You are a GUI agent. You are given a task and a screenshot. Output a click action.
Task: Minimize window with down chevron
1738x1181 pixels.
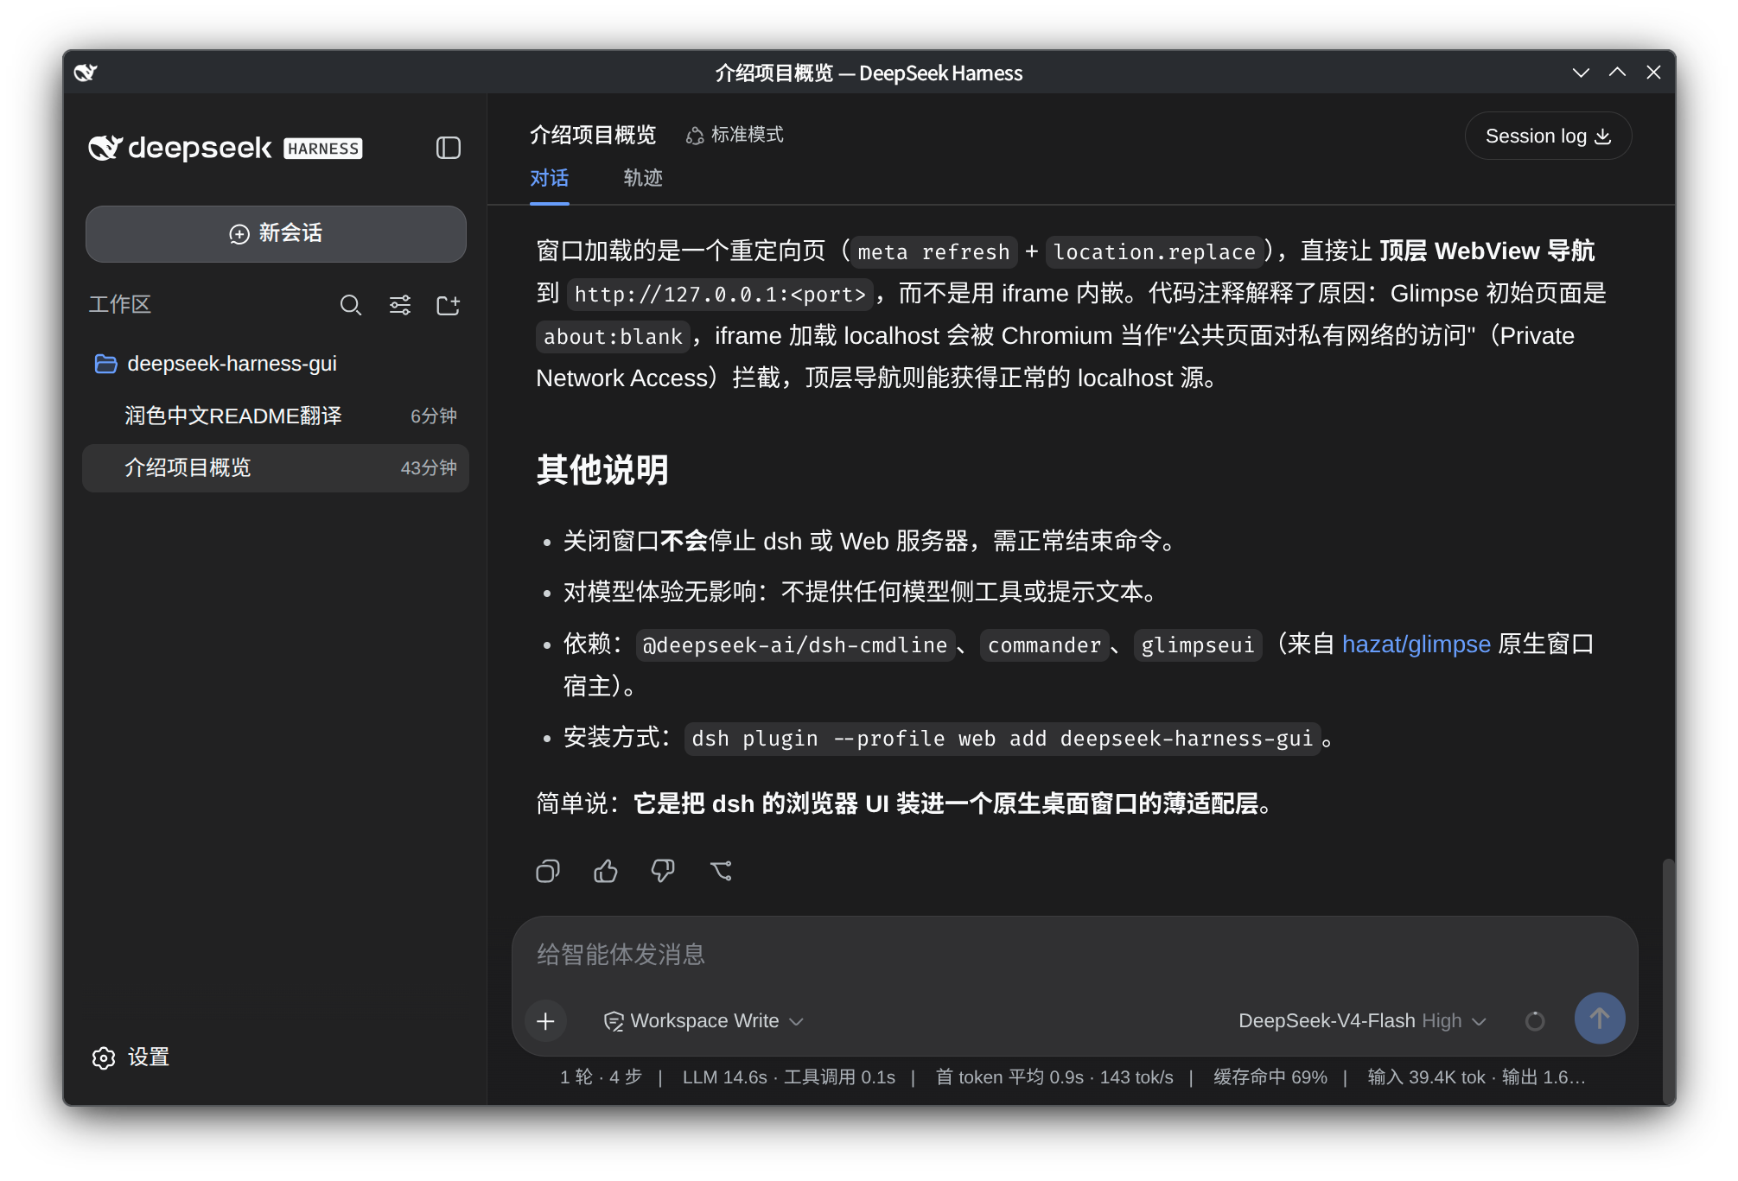(1581, 73)
